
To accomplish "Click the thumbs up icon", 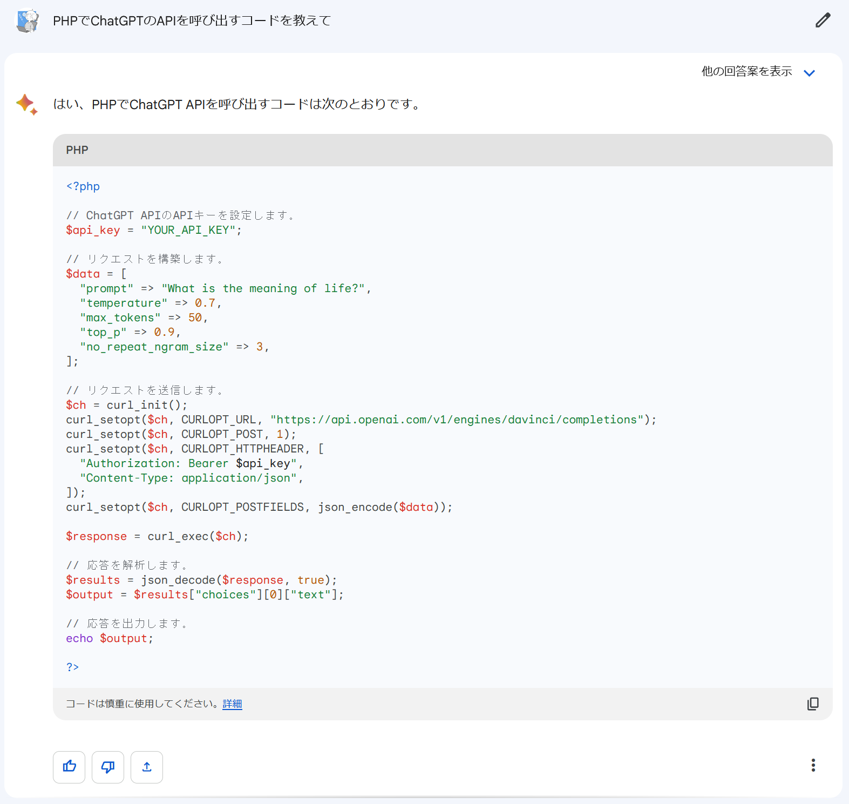I will (x=69, y=767).
